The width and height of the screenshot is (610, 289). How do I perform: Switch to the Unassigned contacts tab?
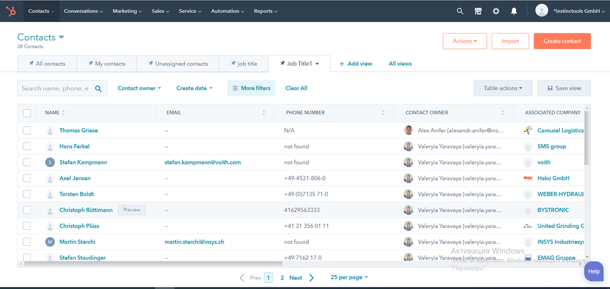click(178, 63)
